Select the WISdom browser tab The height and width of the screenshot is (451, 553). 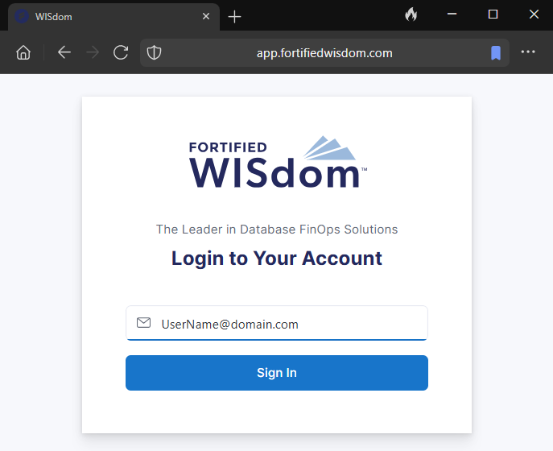click(113, 17)
